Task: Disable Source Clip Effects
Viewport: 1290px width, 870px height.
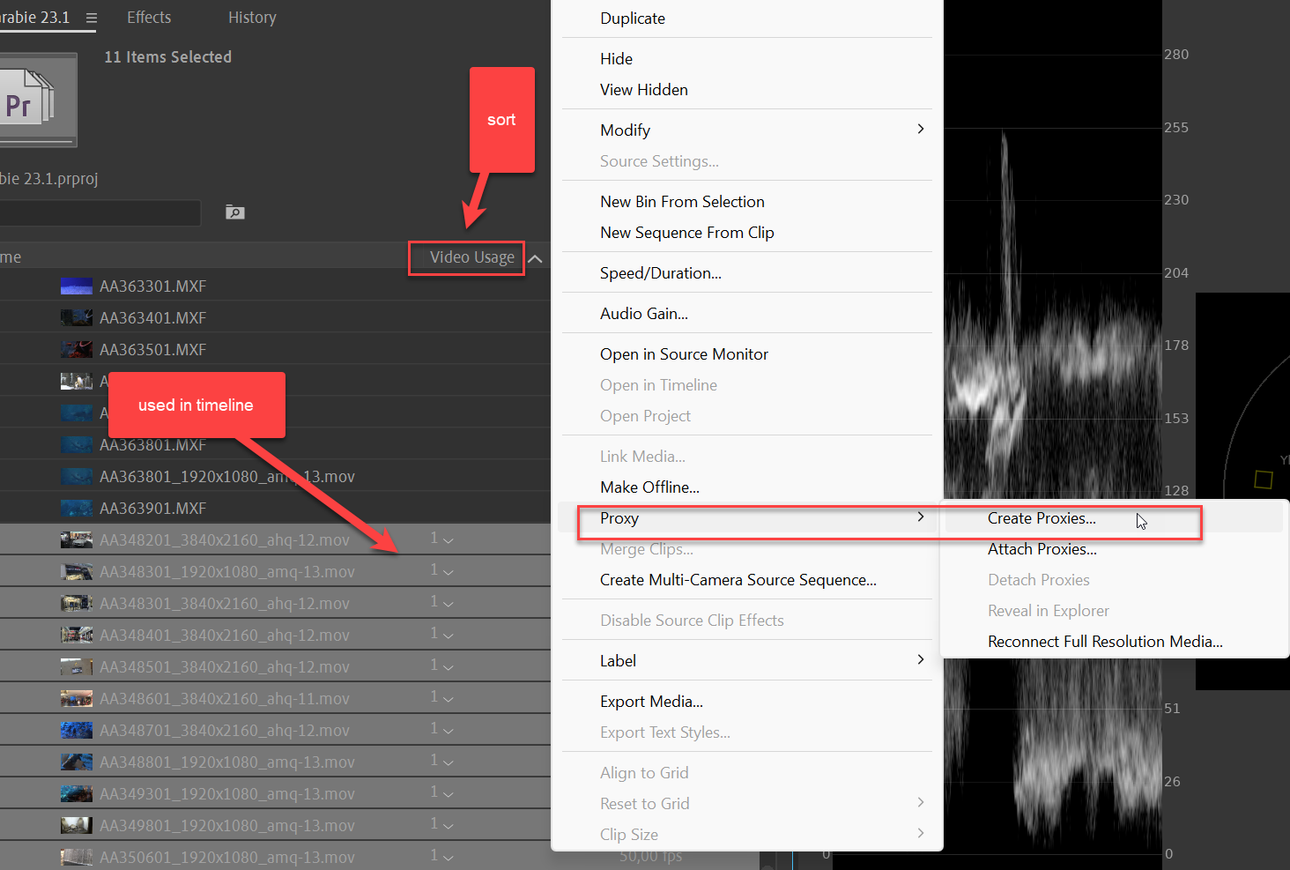Action: click(x=692, y=620)
